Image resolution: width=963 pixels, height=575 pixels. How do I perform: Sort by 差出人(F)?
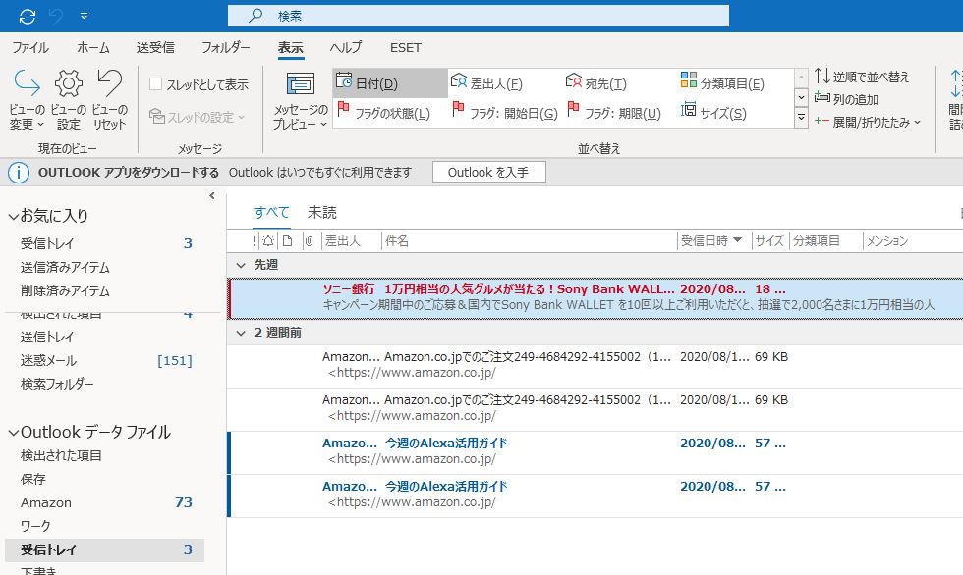coord(486,83)
